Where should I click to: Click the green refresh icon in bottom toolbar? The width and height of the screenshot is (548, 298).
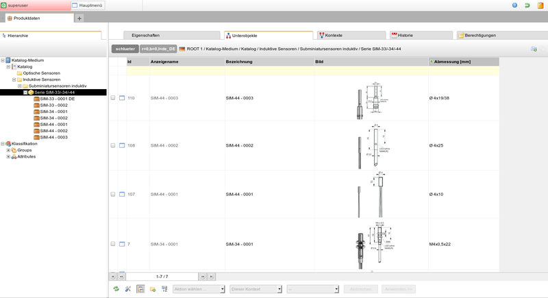(x=116, y=289)
